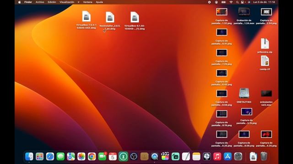Open the Visualización menu

pos(67,2)
